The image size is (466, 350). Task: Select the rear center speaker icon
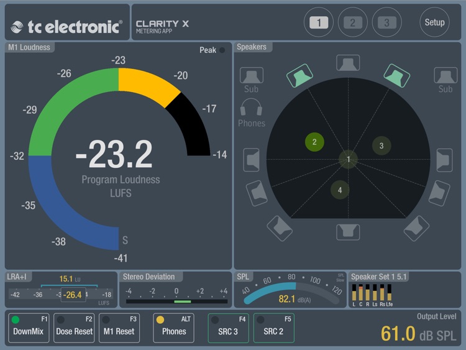pyautogui.click(x=348, y=232)
